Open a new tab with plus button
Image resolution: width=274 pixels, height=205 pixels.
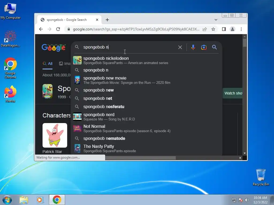coord(107,20)
